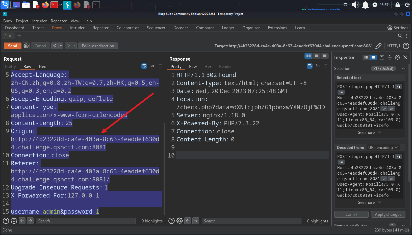Focus the Request search field
The width and height of the screenshot is (412, 235).
pyautogui.click(x=86, y=221)
